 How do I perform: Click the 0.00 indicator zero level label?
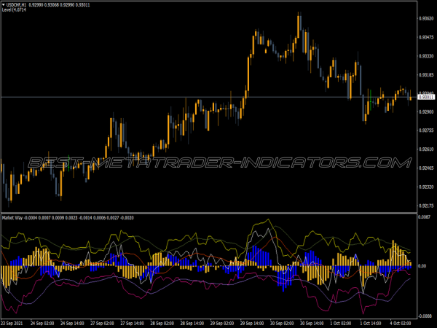[x=422, y=266]
